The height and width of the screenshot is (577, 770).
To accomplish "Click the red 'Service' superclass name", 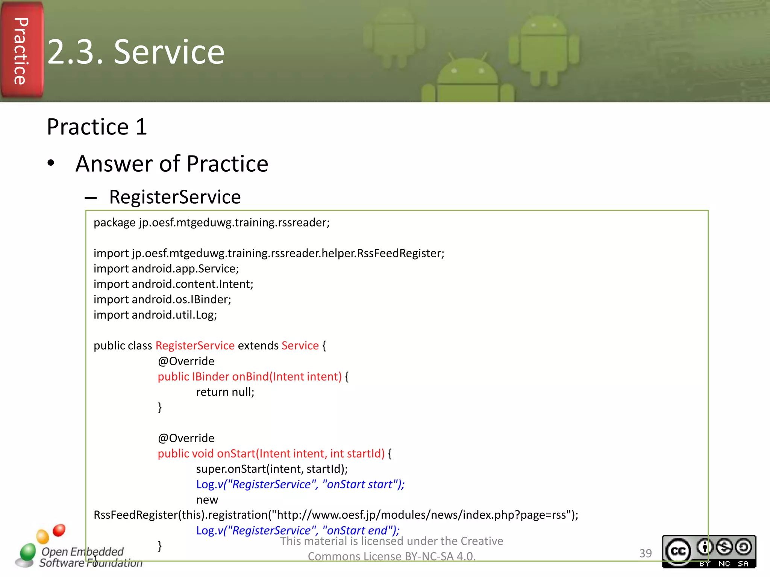I will click(x=300, y=346).
